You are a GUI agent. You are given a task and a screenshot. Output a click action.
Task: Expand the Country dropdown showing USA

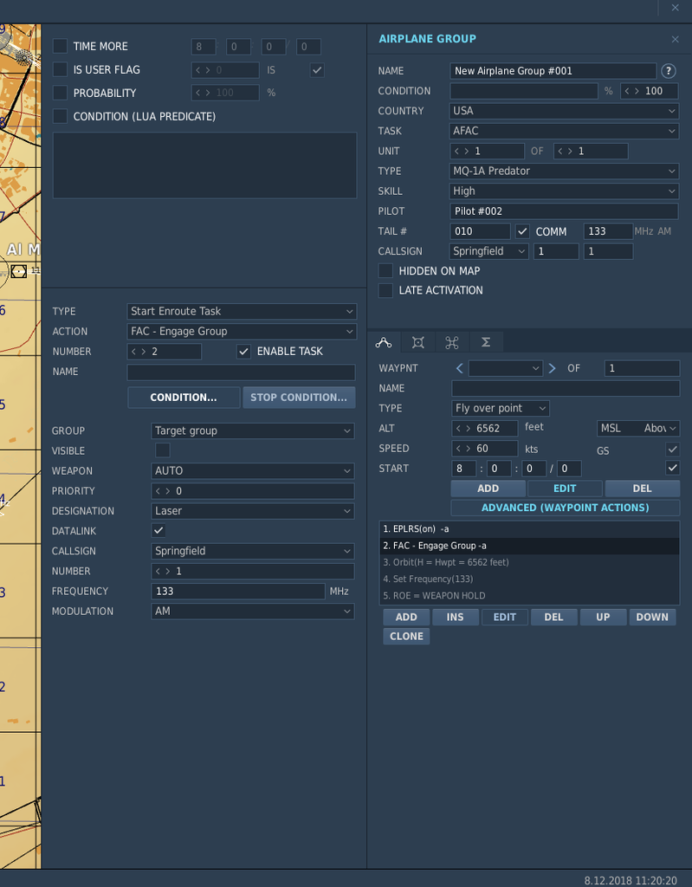tap(564, 111)
